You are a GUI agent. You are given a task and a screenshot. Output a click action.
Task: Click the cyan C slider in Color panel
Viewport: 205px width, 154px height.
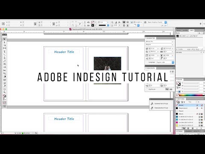point(191,83)
